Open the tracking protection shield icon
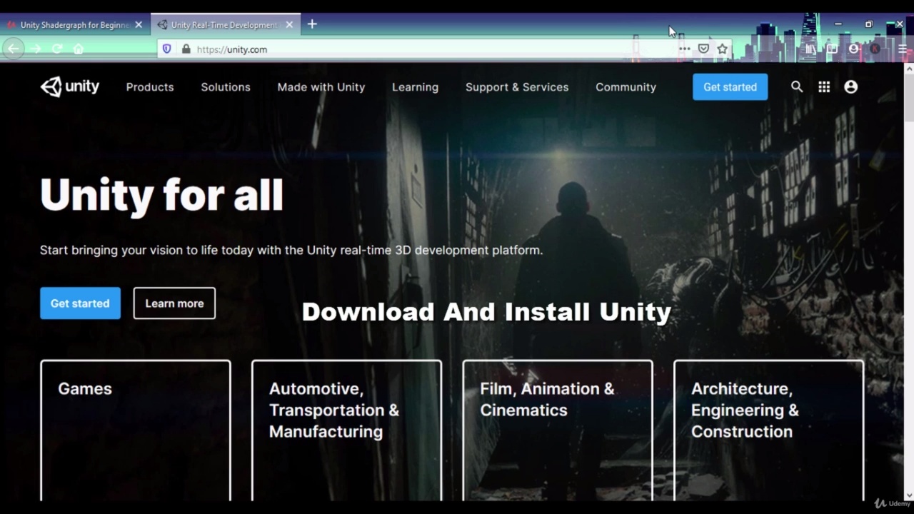 tap(167, 49)
